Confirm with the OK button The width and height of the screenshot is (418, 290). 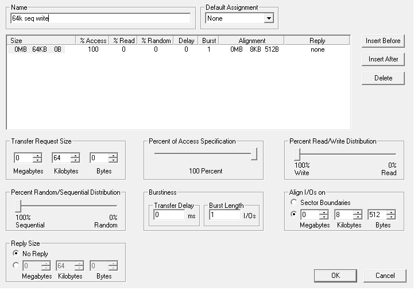[x=335, y=276]
